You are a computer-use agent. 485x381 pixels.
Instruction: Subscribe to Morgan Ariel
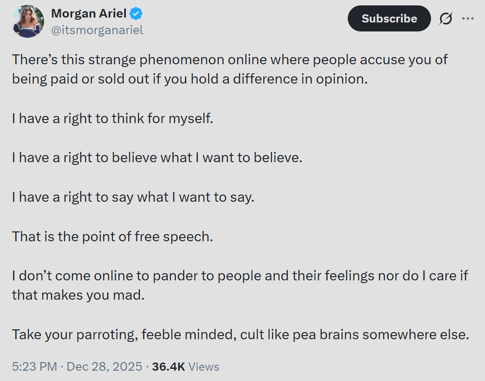[389, 18]
